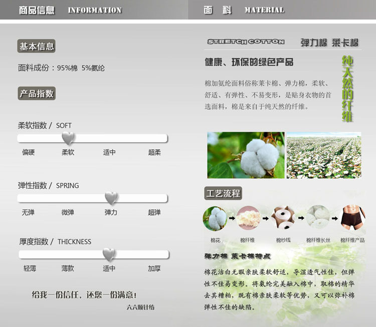This screenshot has width=376, height=327.
Task: Click the 商品信息 header title
Action: click(37, 11)
